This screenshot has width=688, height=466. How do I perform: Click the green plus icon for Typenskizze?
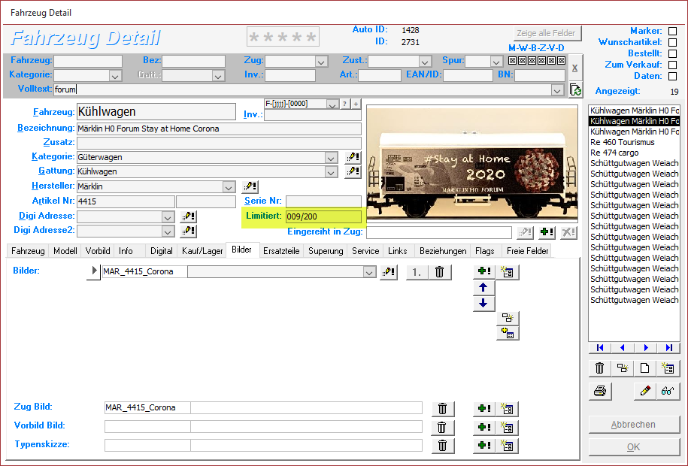[484, 446]
